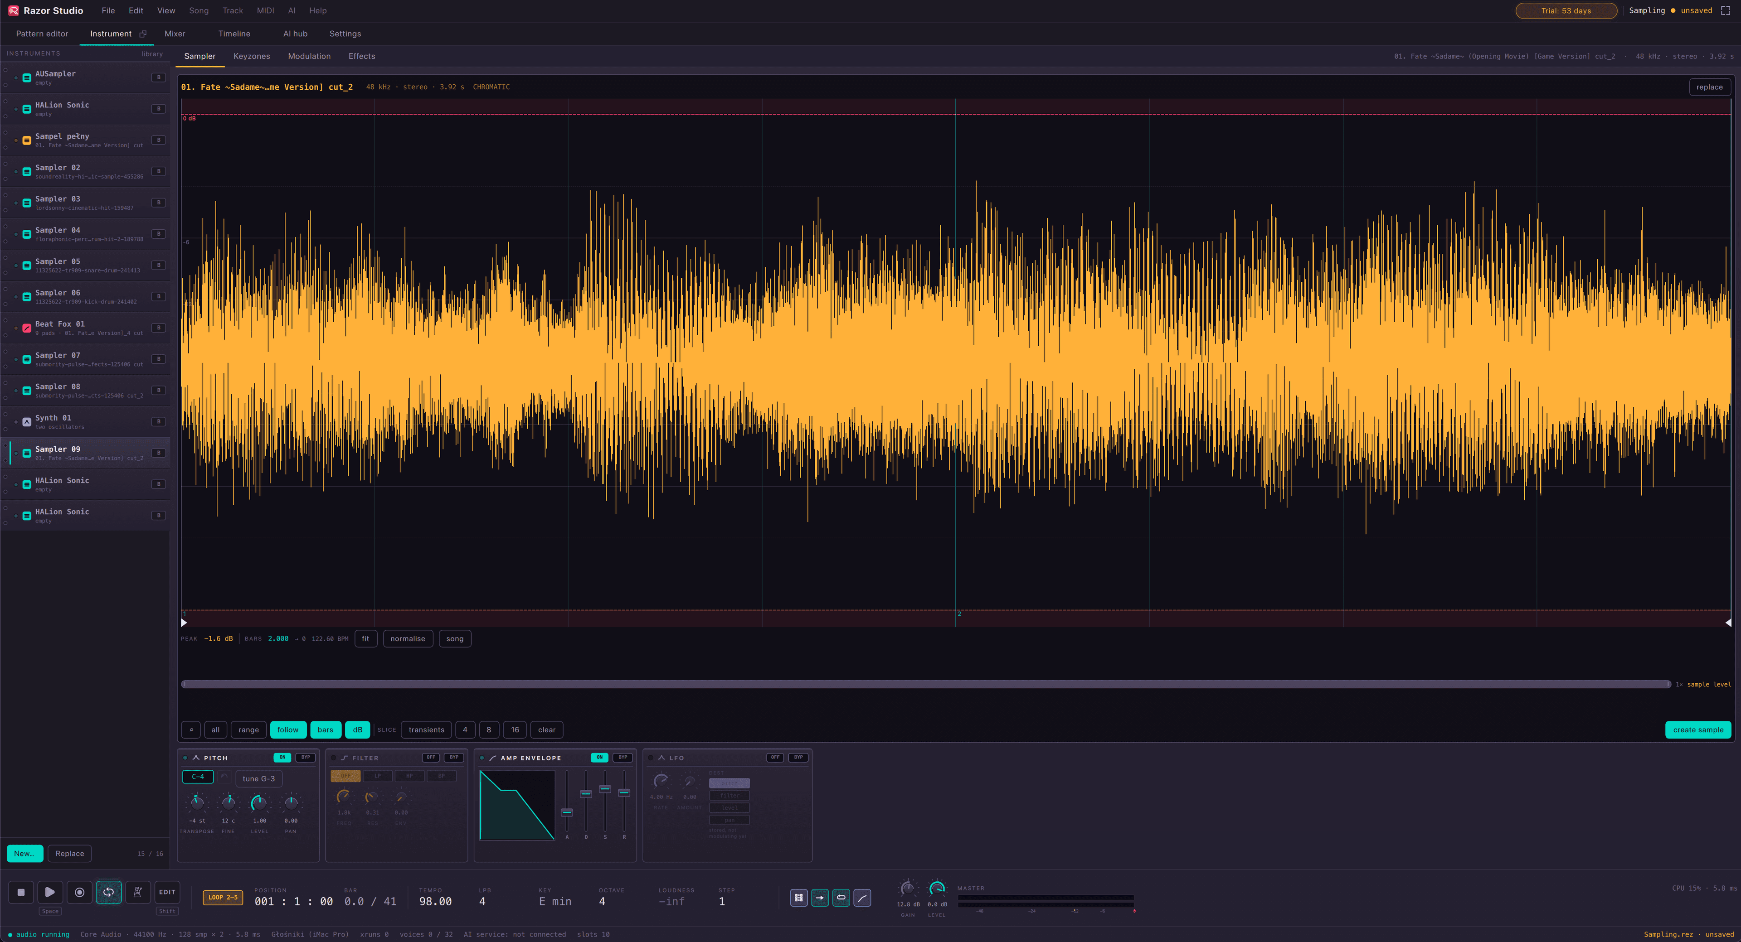The width and height of the screenshot is (1741, 942).
Task: Arm recording with the Record button
Action: pos(79,892)
